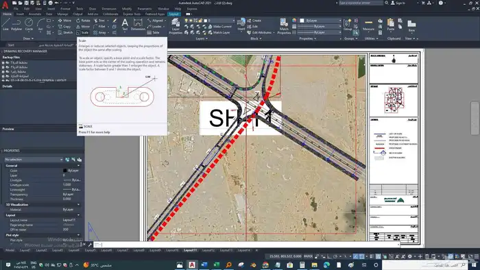Open the AutoCAD application menu logo
Screen dimensions: 480x270
[x=5, y=5]
